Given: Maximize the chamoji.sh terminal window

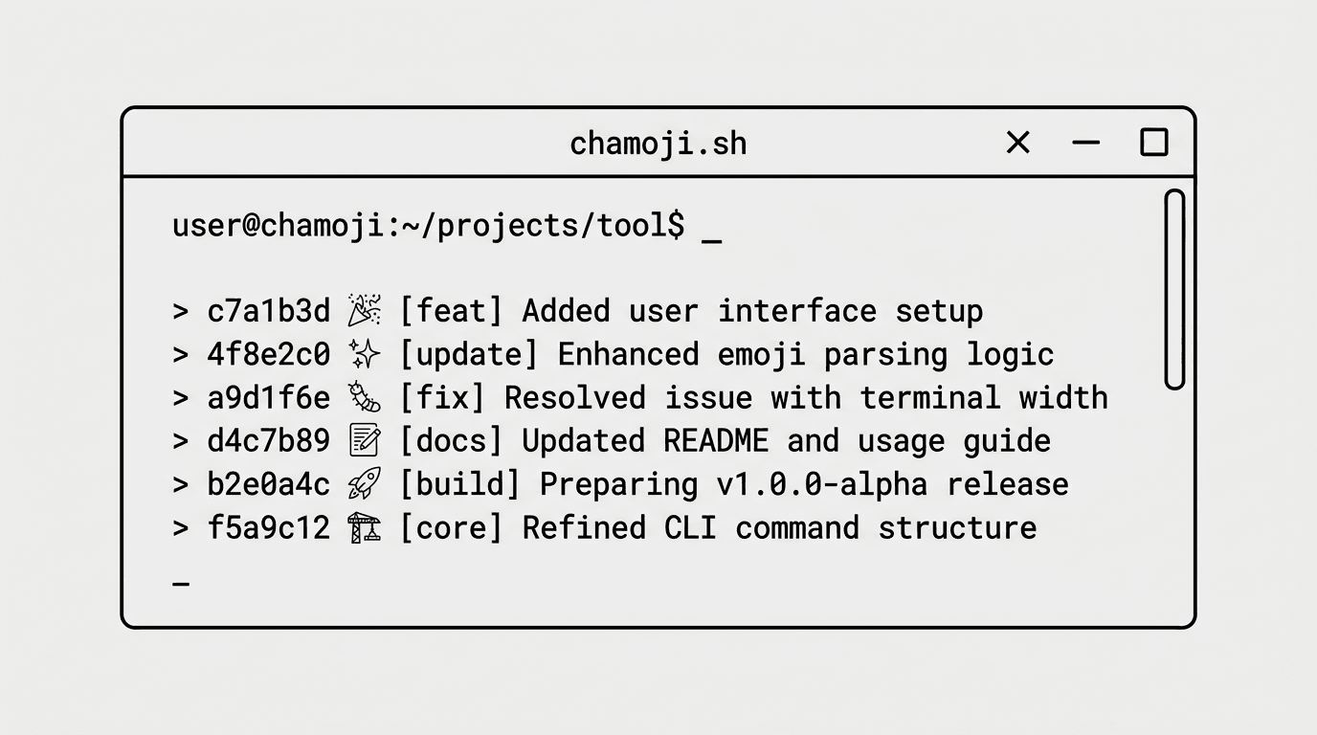Looking at the screenshot, I should click(x=1154, y=143).
